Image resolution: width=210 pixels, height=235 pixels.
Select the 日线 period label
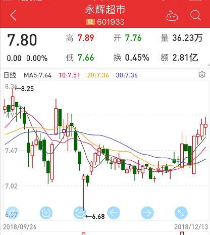(x=10, y=75)
